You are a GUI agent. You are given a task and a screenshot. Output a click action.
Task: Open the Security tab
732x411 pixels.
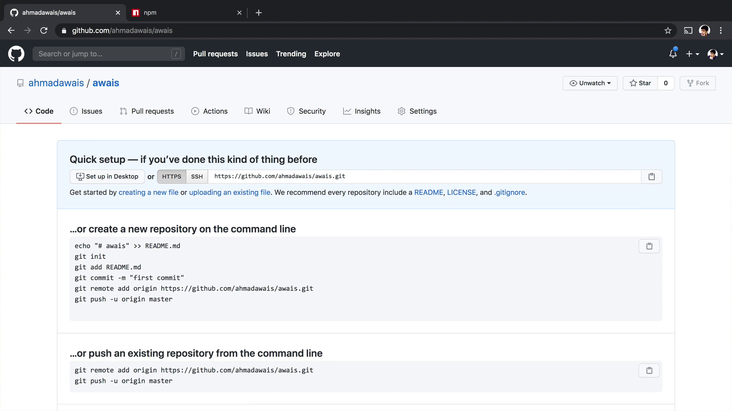(307, 111)
